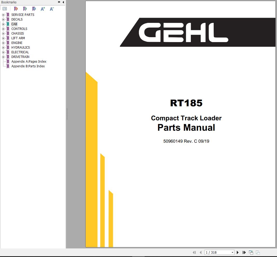Select the HYDRAULICS bookmark
The width and height of the screenshot is (277, 257).
[x=21, y=47]
